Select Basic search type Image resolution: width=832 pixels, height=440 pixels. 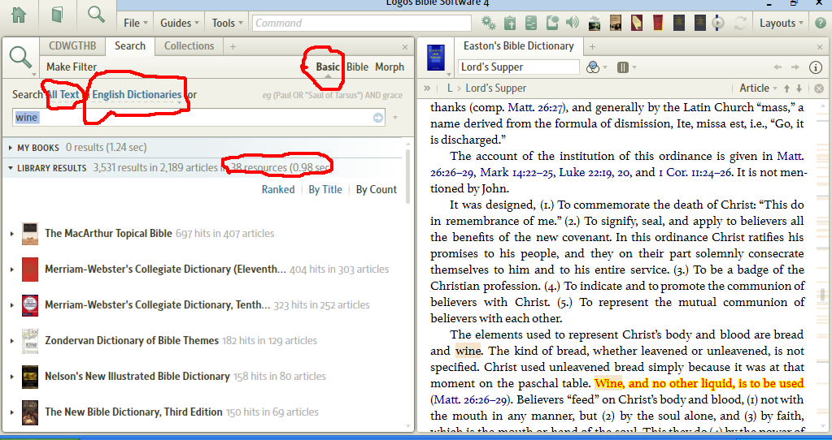(x=328, y=67)
